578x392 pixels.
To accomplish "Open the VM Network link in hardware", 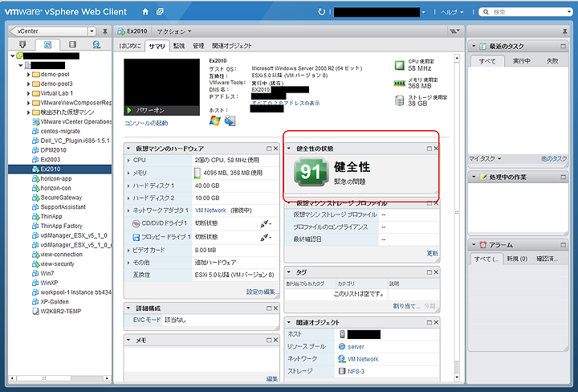I will point(210,210).
